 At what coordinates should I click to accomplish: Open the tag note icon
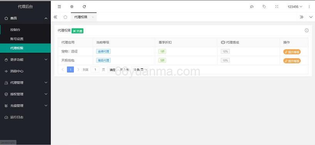tap(264, 7)
